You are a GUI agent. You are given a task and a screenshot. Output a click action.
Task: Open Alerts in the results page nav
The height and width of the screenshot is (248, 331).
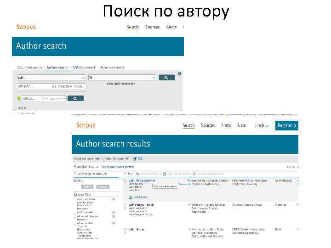226,125
